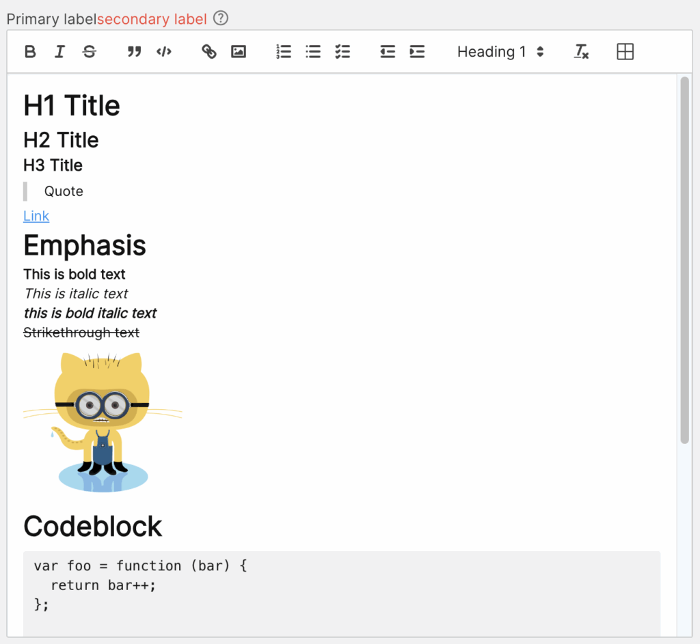
Task: Insert a checklist using the toolbar
Action: [342, 52]
